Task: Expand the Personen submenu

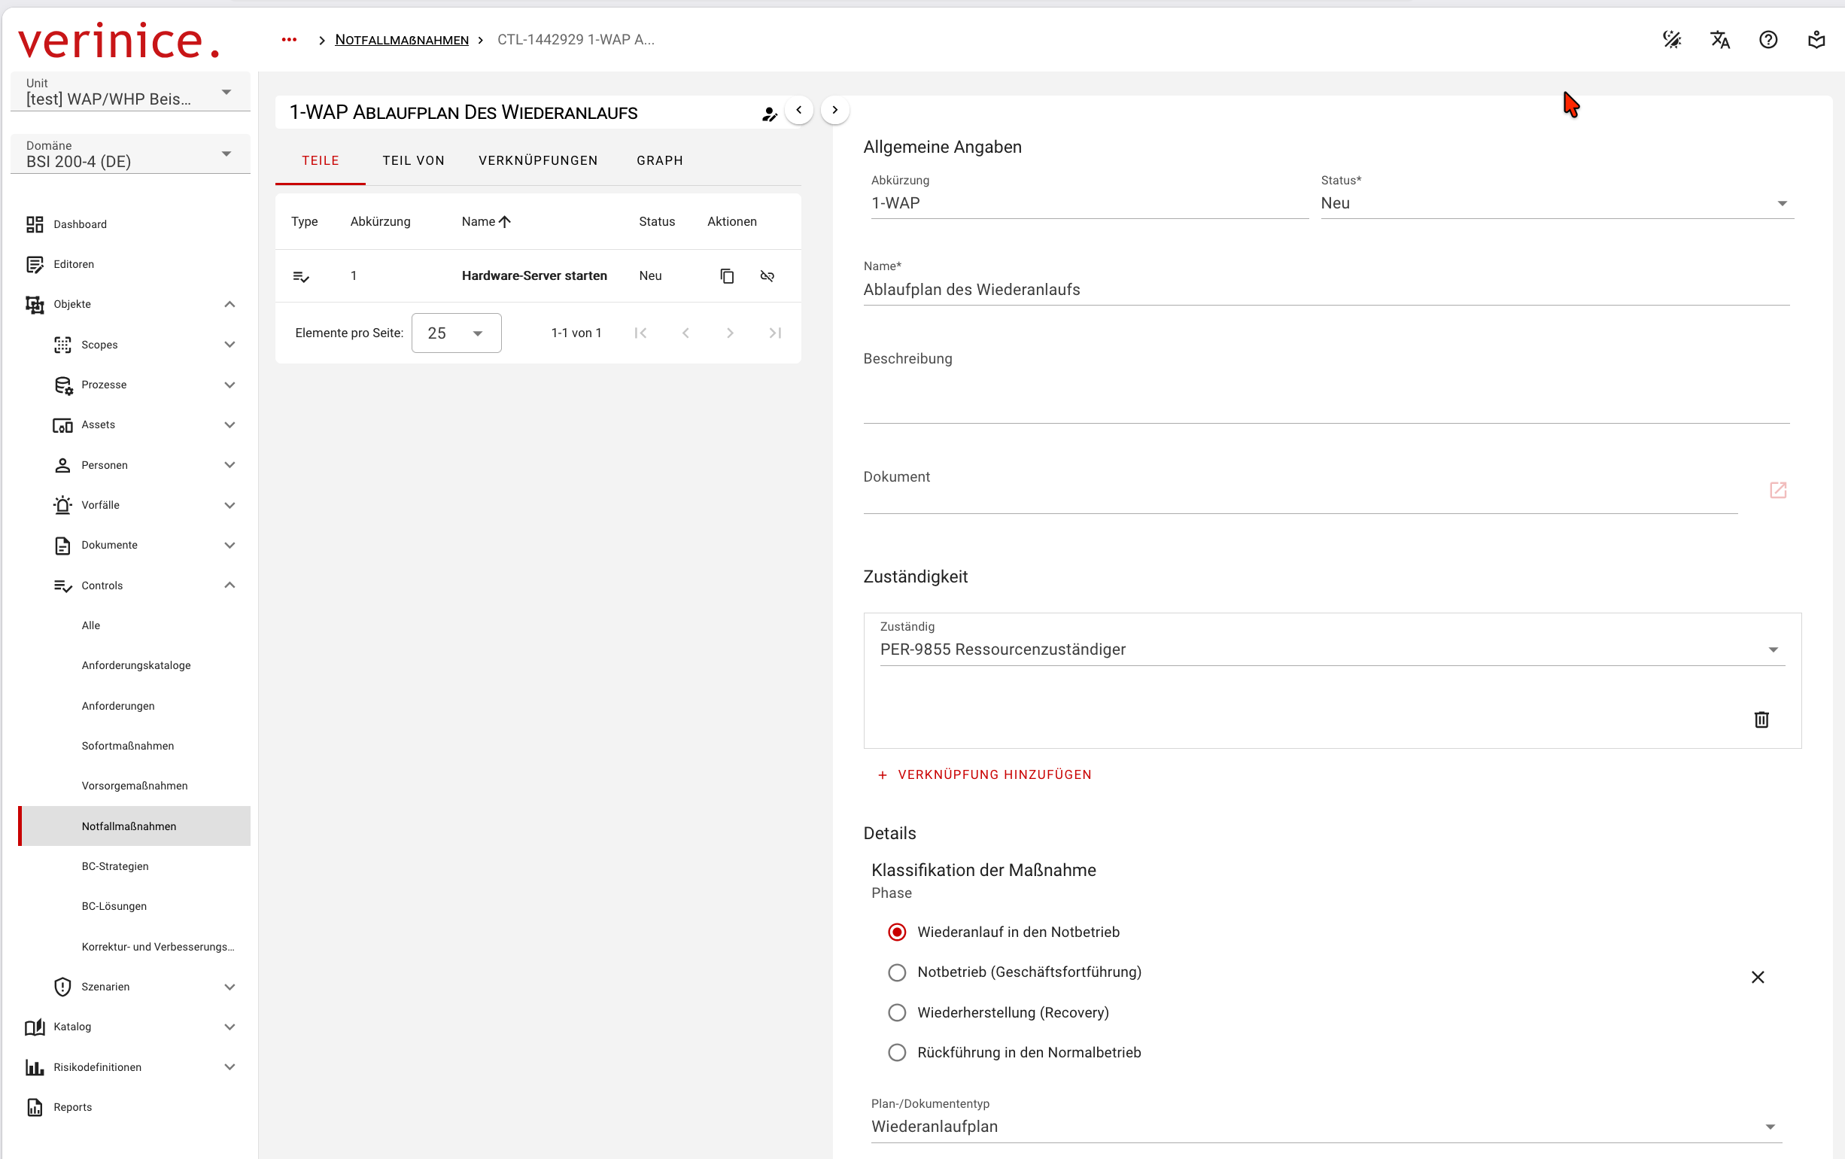Action: (229, 465)
